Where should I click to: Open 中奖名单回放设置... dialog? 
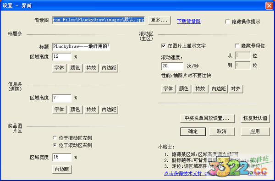(207, 119)
